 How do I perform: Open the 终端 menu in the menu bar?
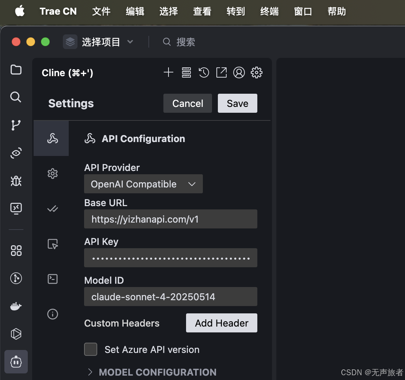[x=269, y=11]
